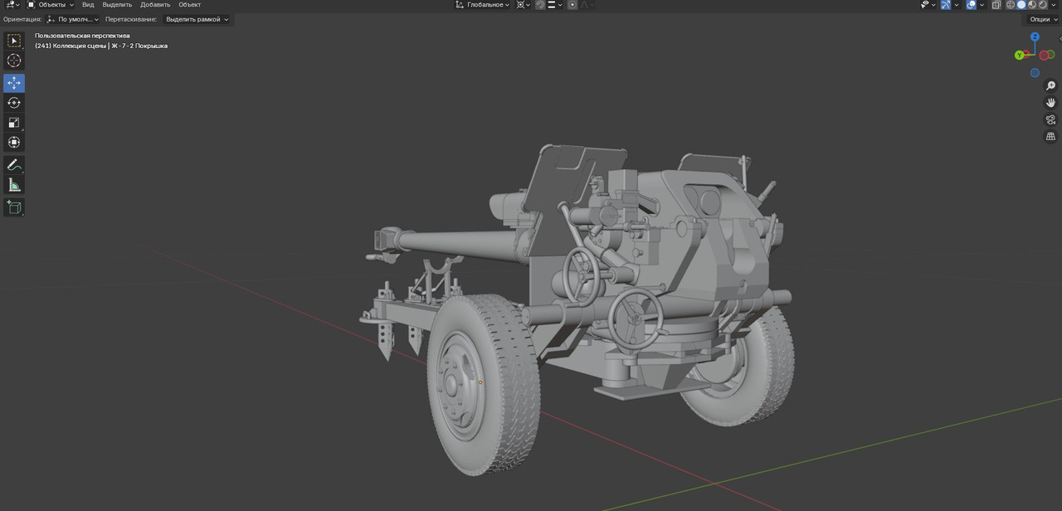
Task: Toggle X-ray mode
Action: point(996,5)
